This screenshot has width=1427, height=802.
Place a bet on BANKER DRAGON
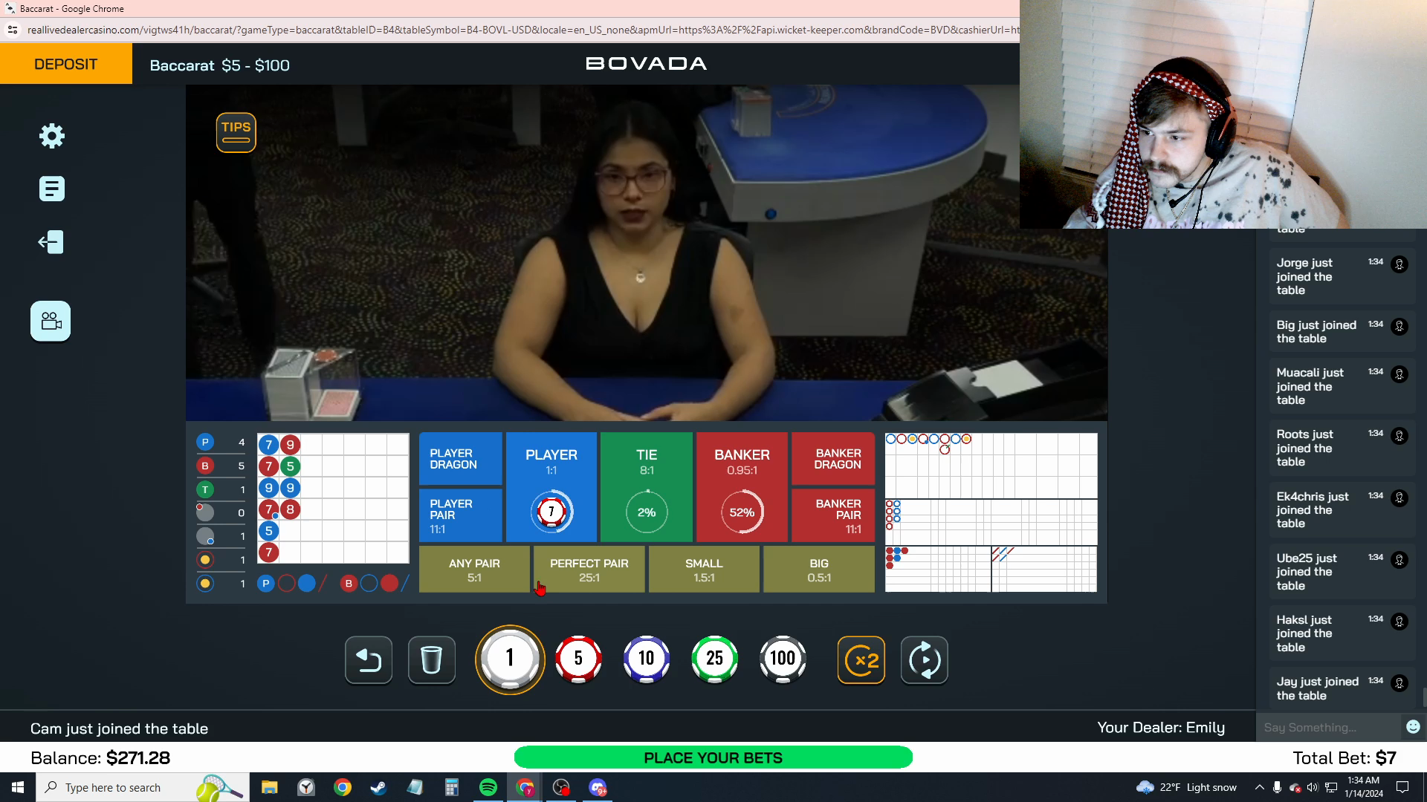[x=833, y=459]
